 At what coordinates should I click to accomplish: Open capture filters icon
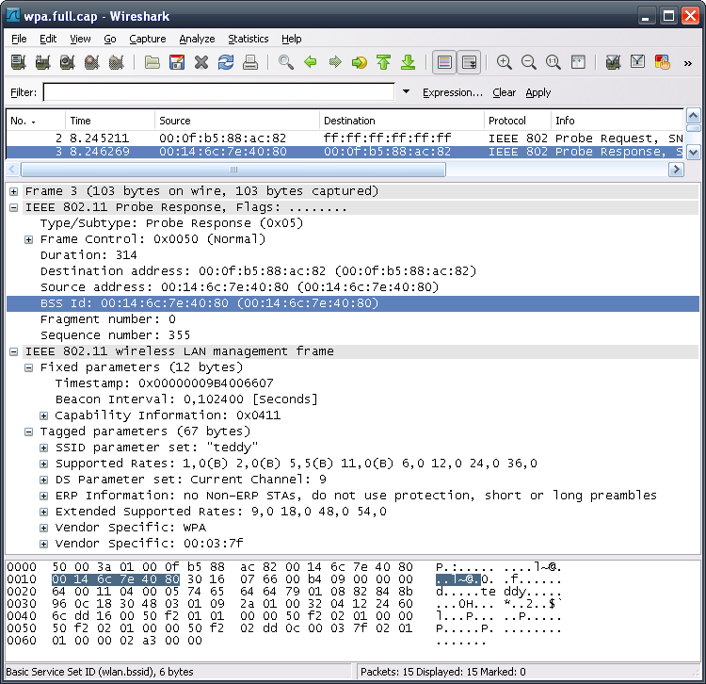tap(613, 62)
